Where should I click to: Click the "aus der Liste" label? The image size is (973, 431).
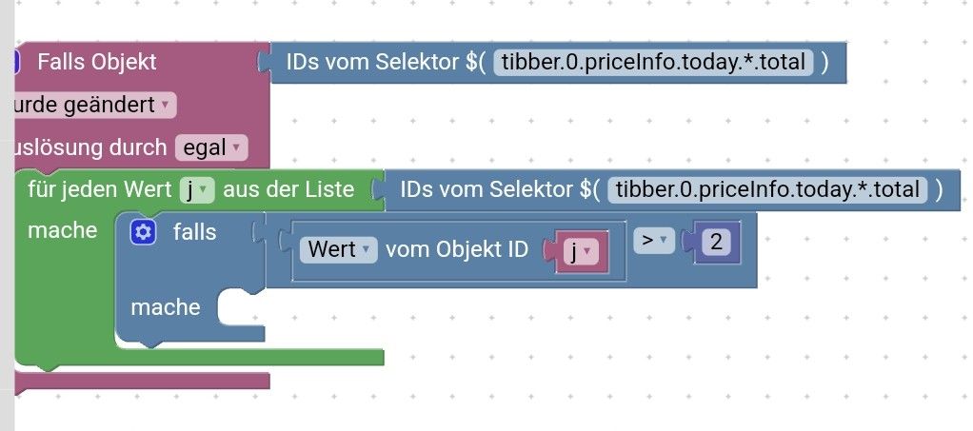288,189
